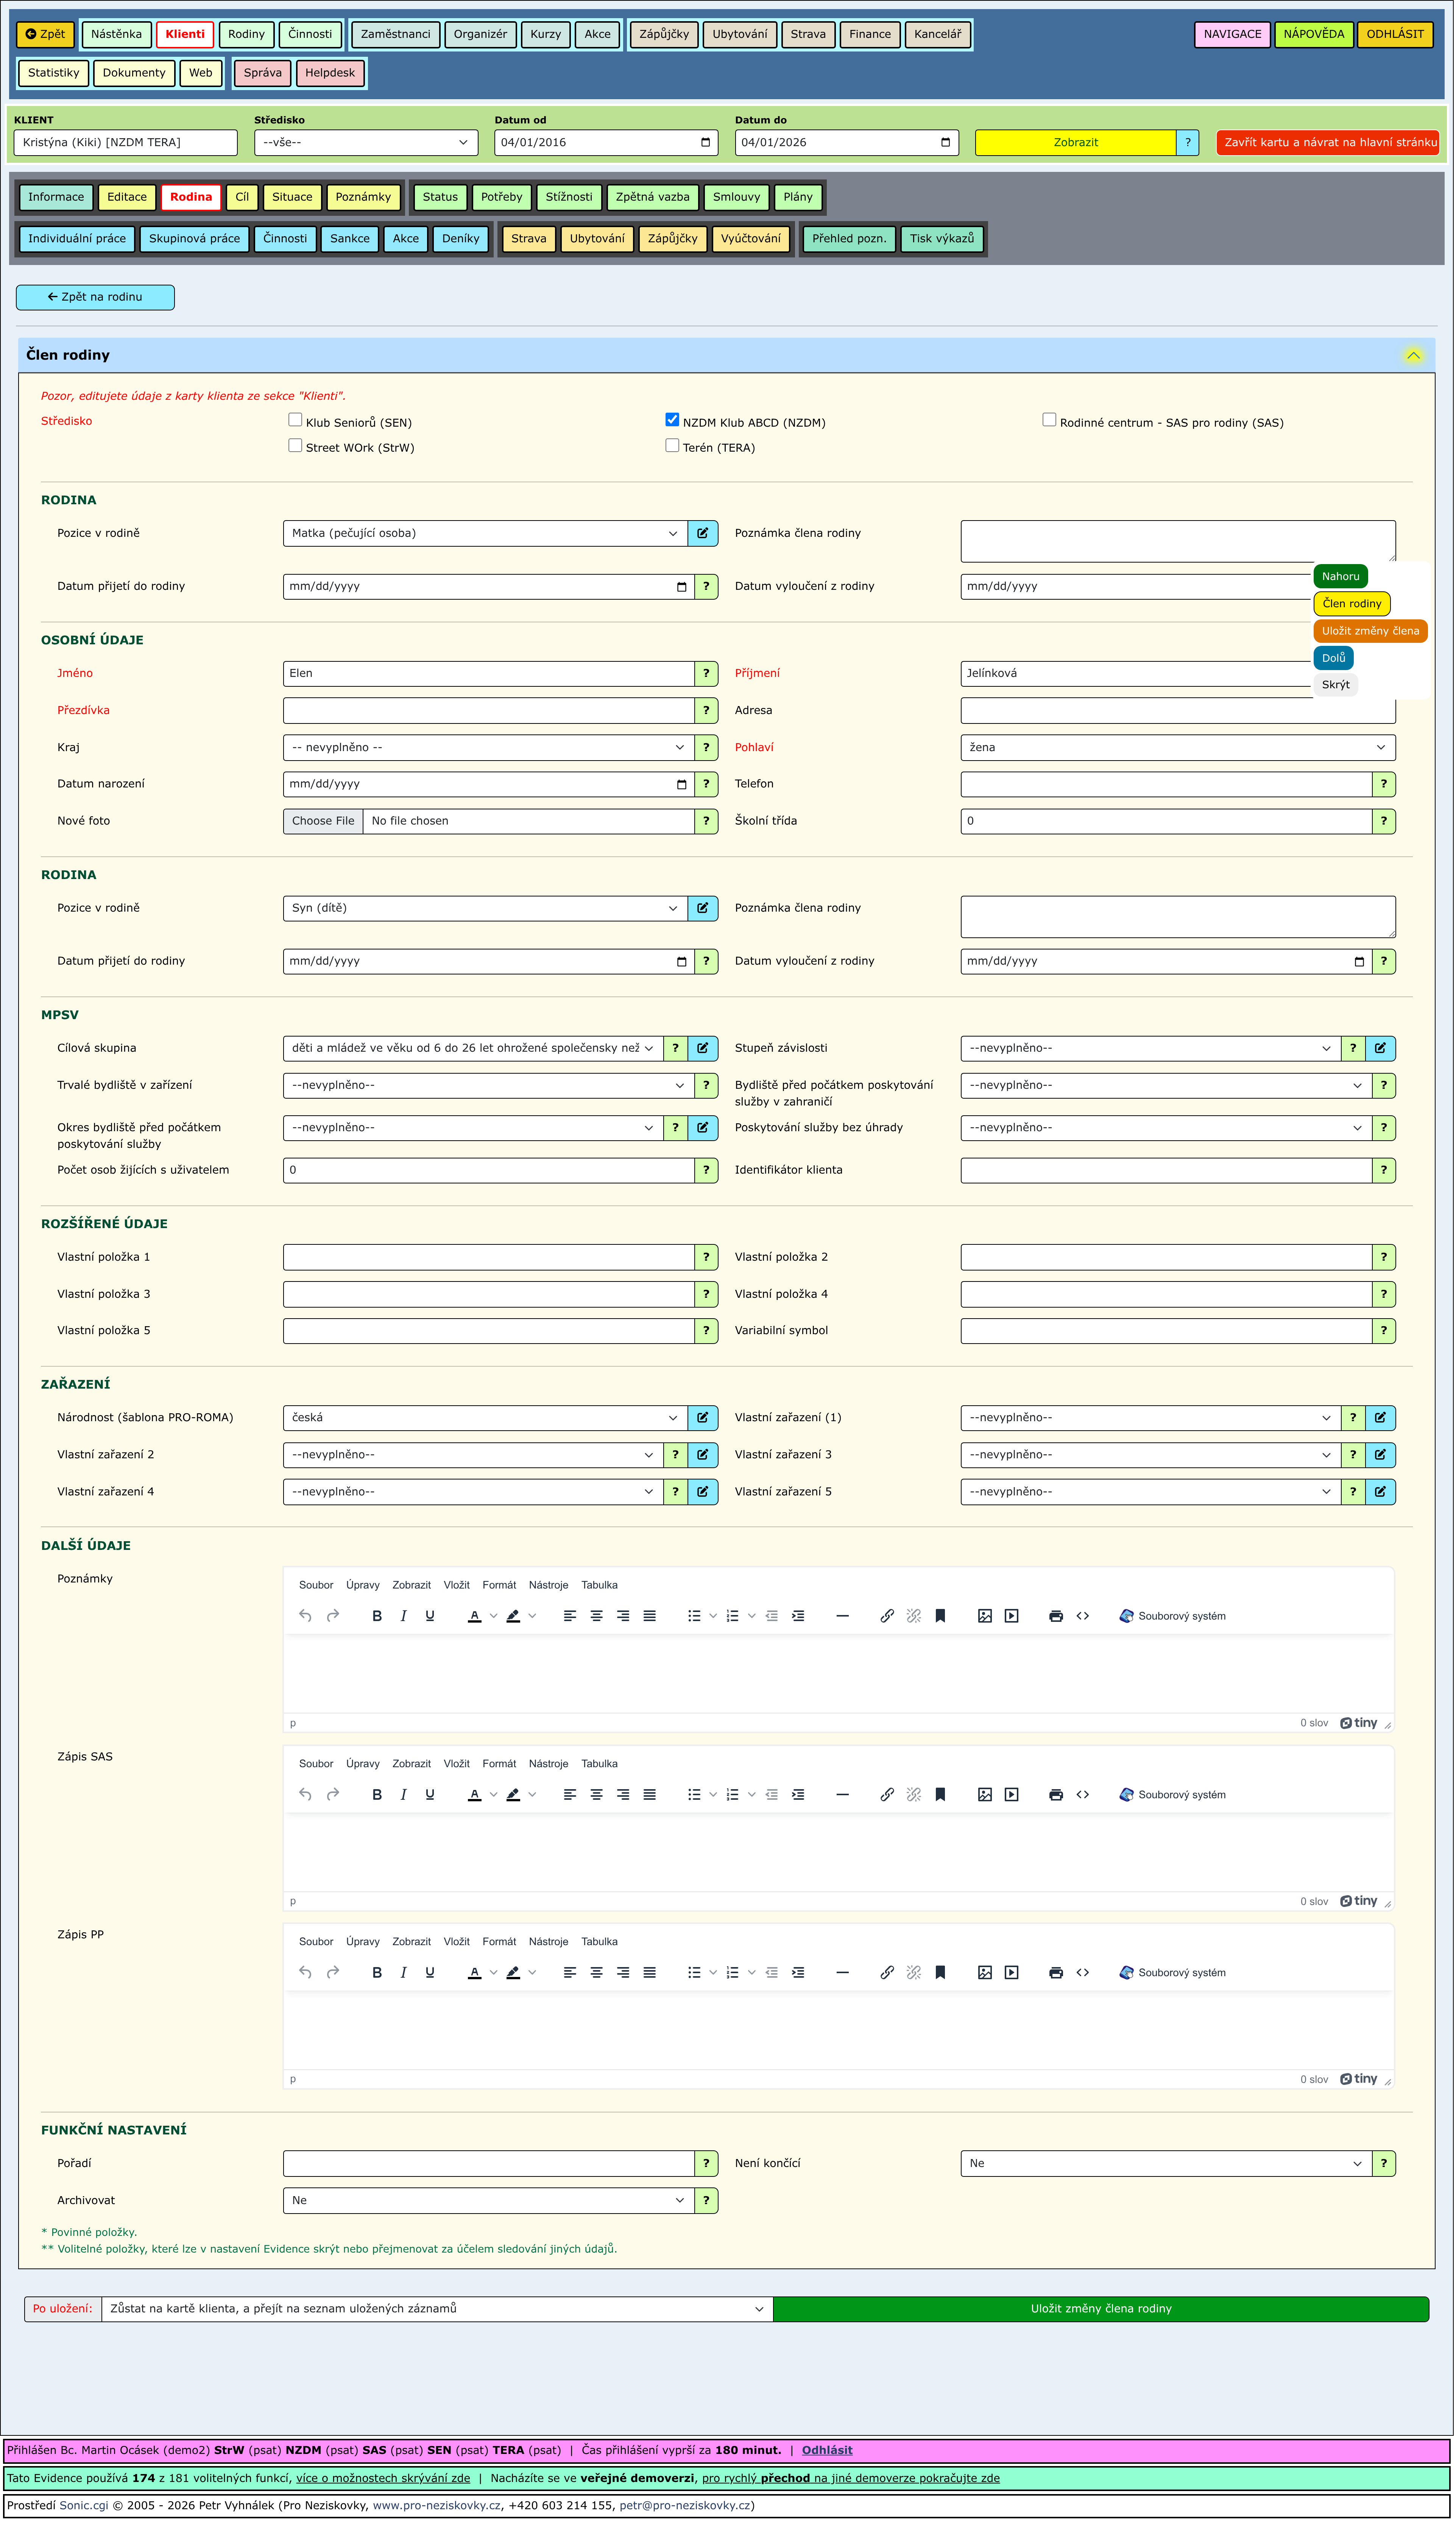Insert media in the Poznámky editor
1456x2538 pixels.
click(x=1012, y=1617)
